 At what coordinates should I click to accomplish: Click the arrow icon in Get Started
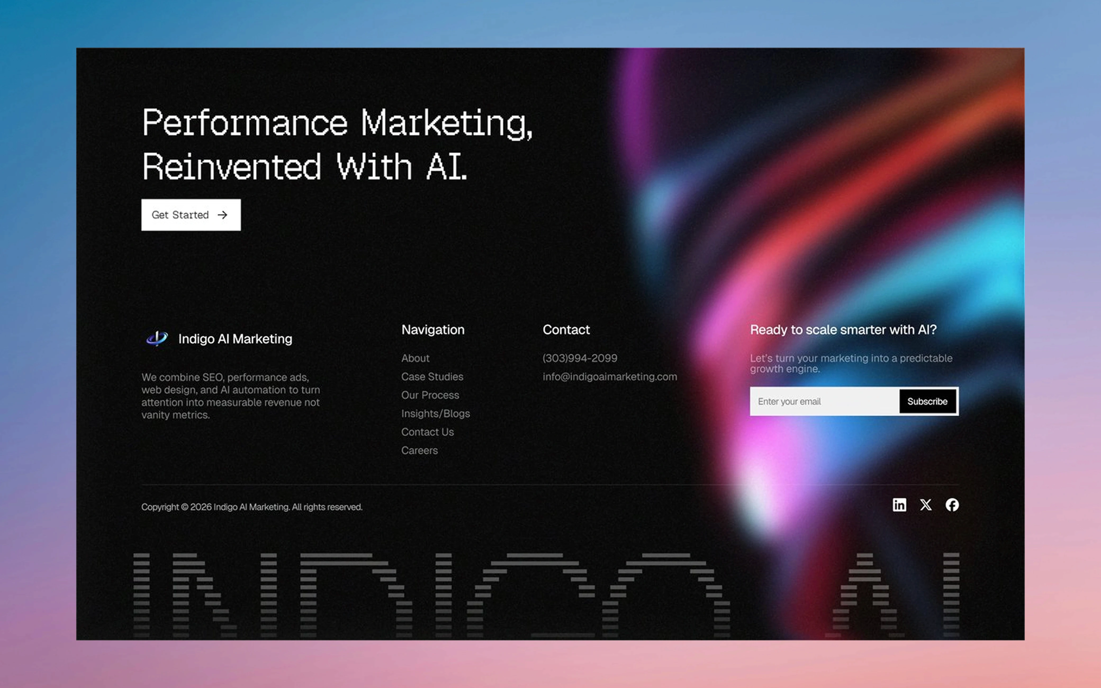[223, 215]
